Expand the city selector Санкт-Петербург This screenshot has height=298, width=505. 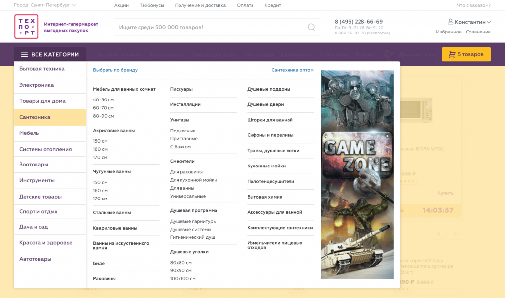(x=45, y=5)
